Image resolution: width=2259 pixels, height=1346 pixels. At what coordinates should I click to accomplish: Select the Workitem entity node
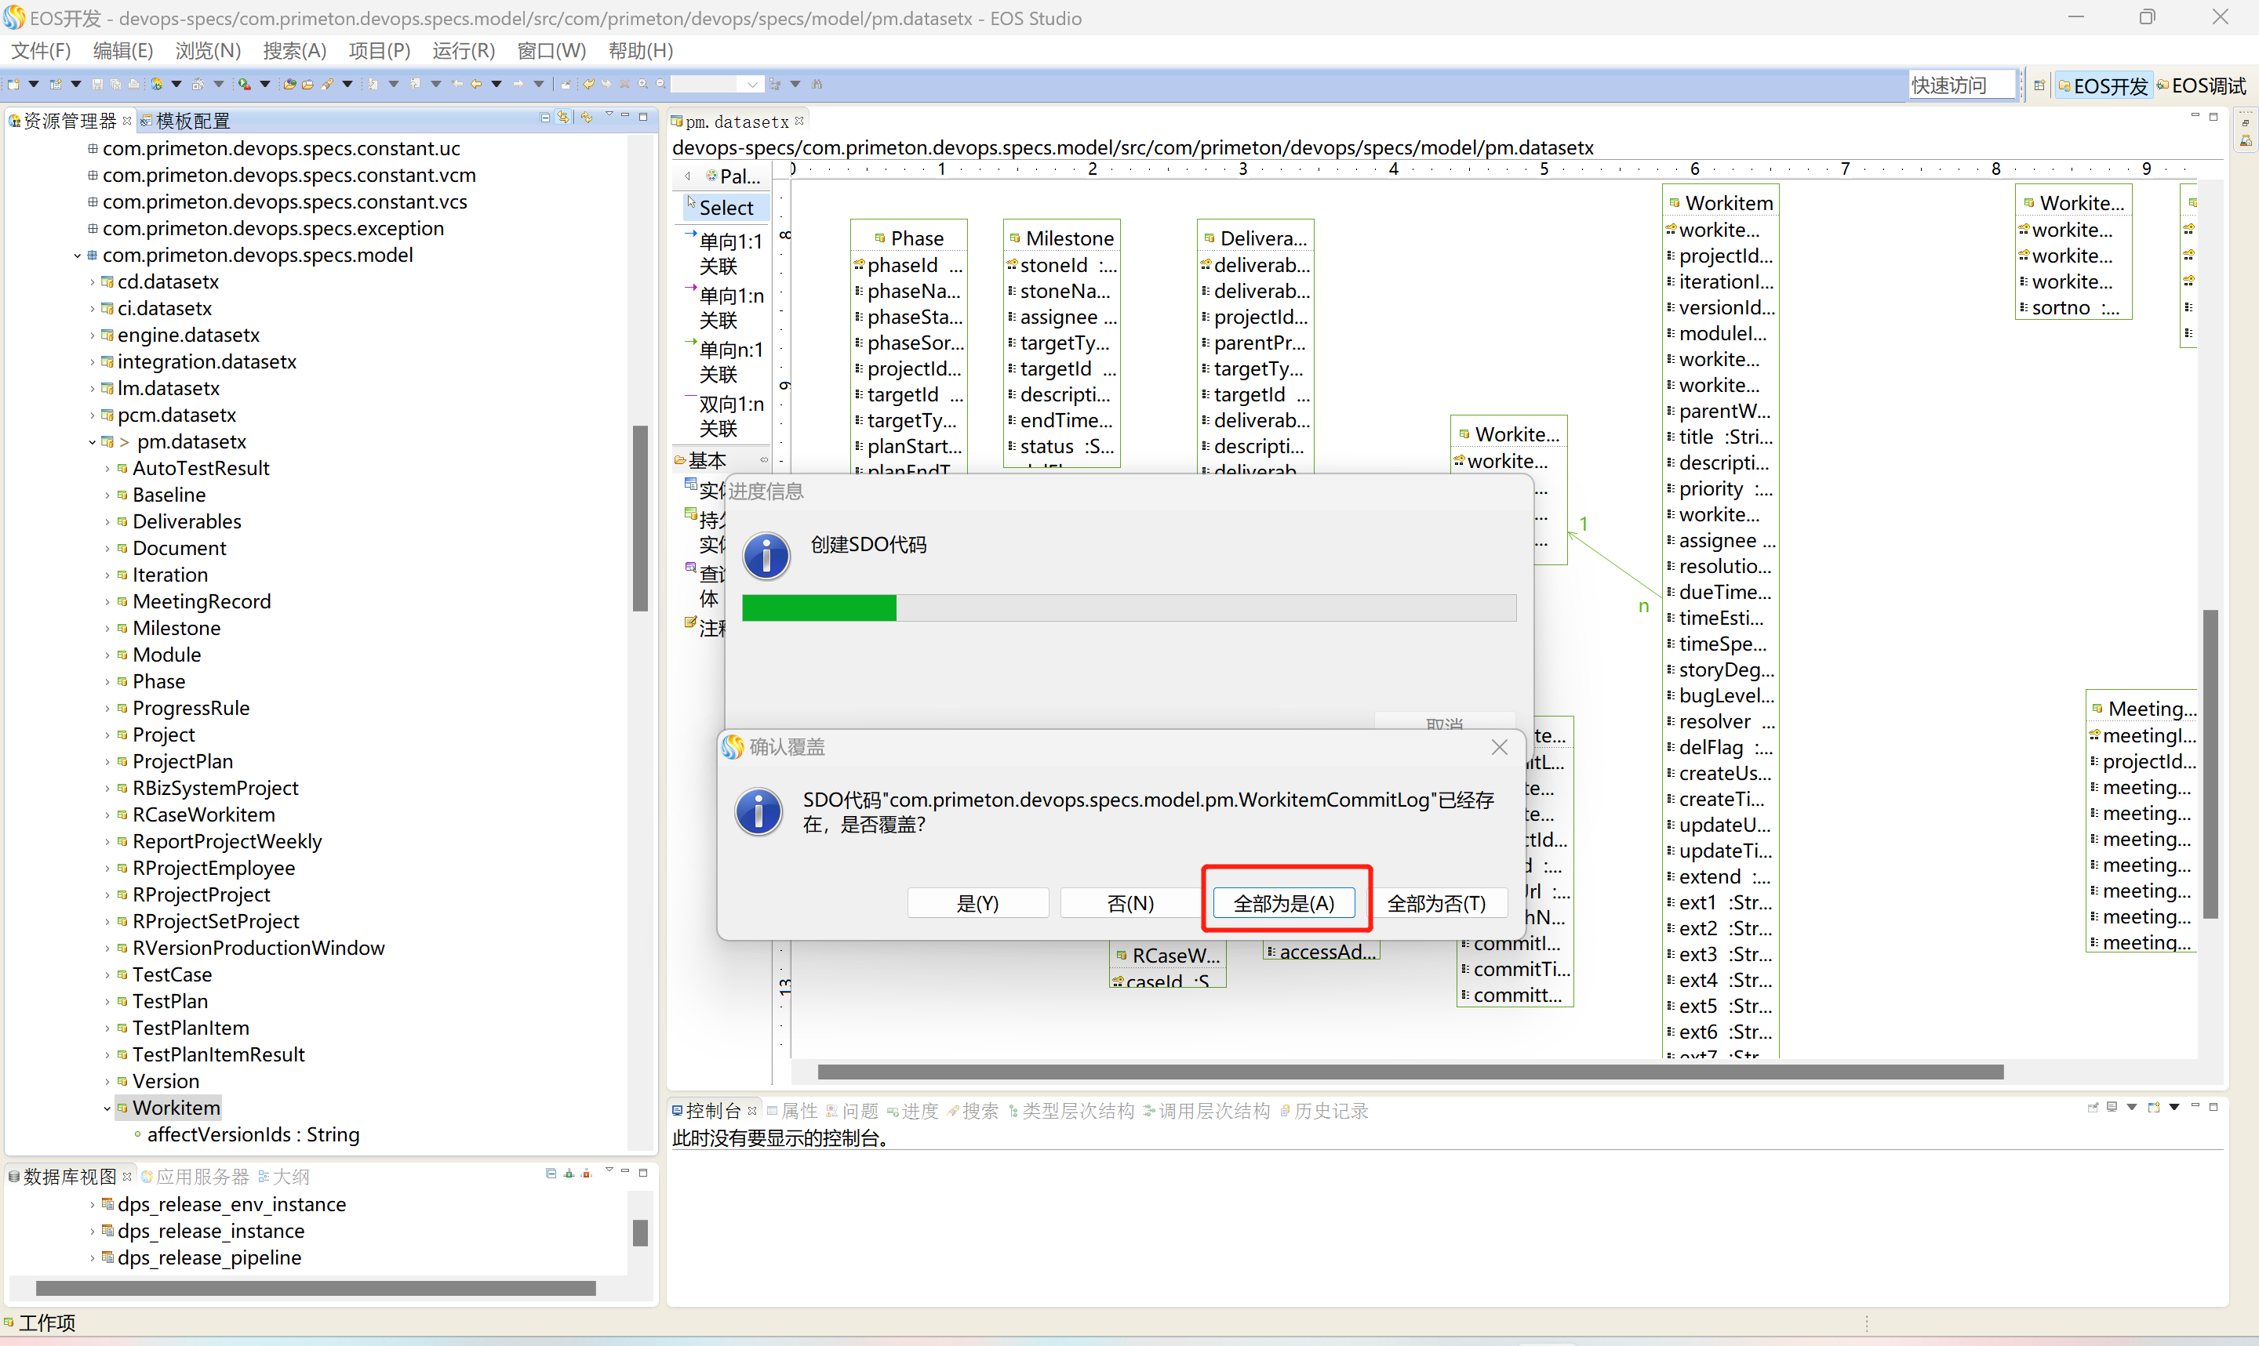[173, 1105]
